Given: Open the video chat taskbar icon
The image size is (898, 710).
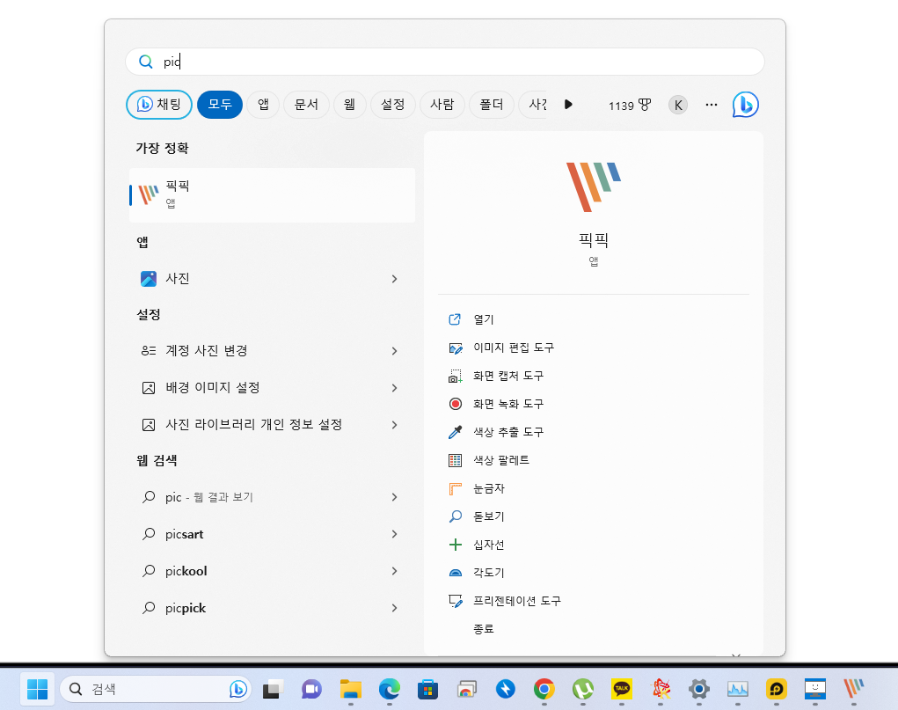Looking at the screenshot, I should click(x=311, y=689).
